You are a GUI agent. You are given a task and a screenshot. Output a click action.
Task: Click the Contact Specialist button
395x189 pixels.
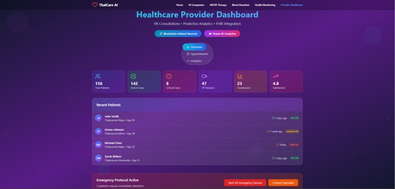coord(283,183)
